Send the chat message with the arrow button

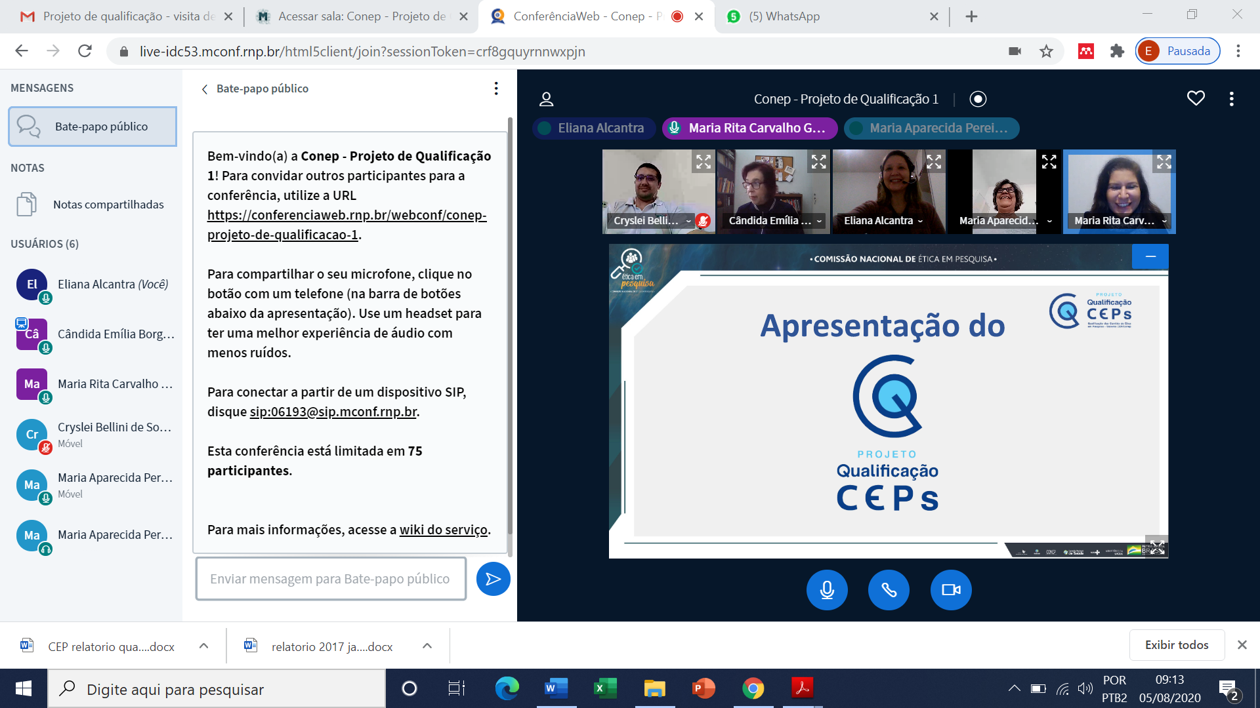tap(493, 579)
